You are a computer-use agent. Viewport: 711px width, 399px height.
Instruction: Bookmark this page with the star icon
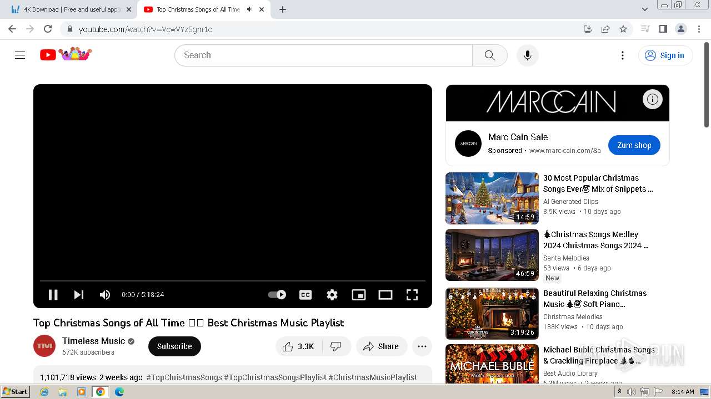(623, 29)
